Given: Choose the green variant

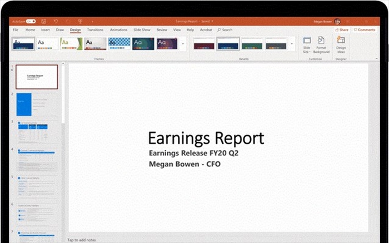Looking at the screenshot, I should pyautogui.click(x=252, y=44).
